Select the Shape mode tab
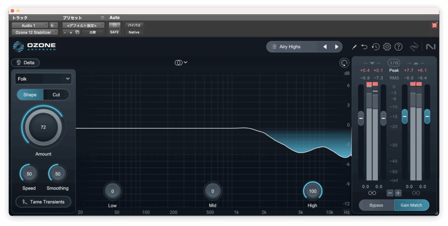 tap(30, 95)
